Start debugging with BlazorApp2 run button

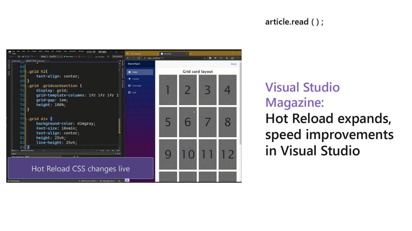pos(69,56)
